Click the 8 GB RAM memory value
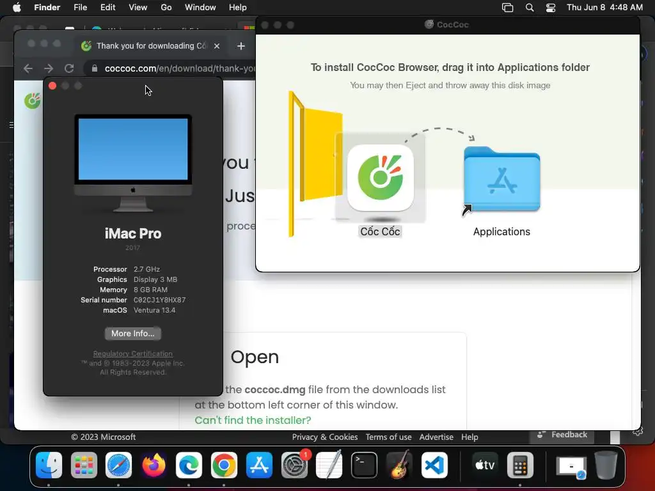Image resolution: width=655 pixels, height=491 pixels. point(150,290)
